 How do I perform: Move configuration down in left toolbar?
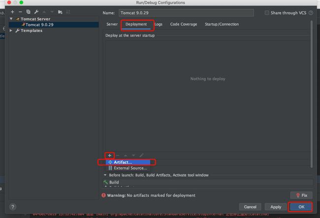click(x=52, y=12)
